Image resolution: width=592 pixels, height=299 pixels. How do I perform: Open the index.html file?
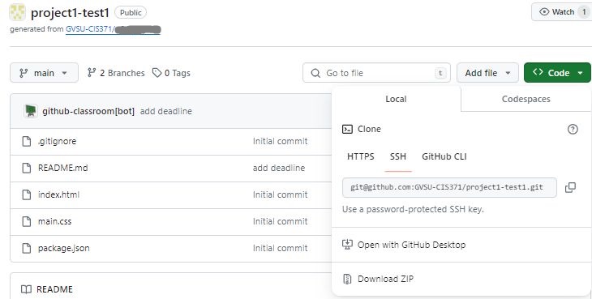(x=58, y=195)
